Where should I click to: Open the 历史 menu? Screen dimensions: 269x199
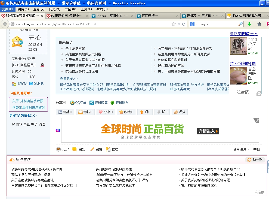(55, 9)
